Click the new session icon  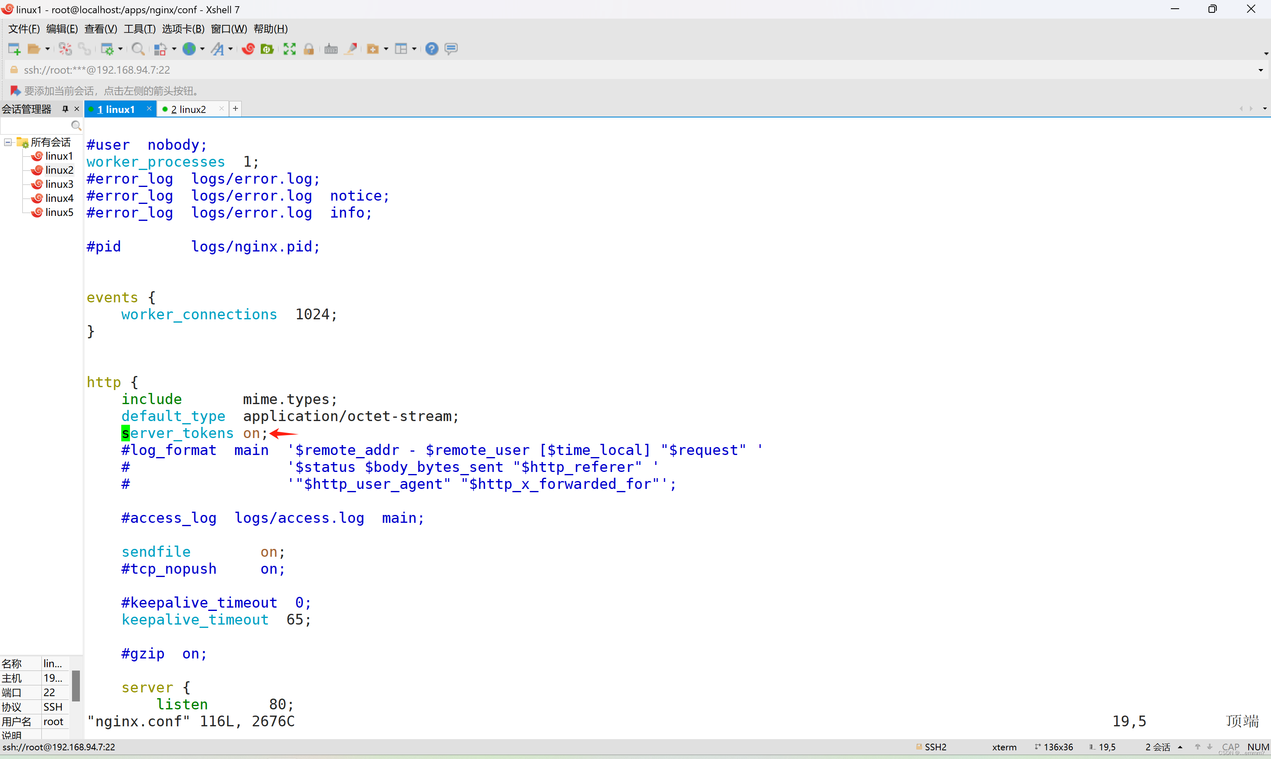(14, 49)
